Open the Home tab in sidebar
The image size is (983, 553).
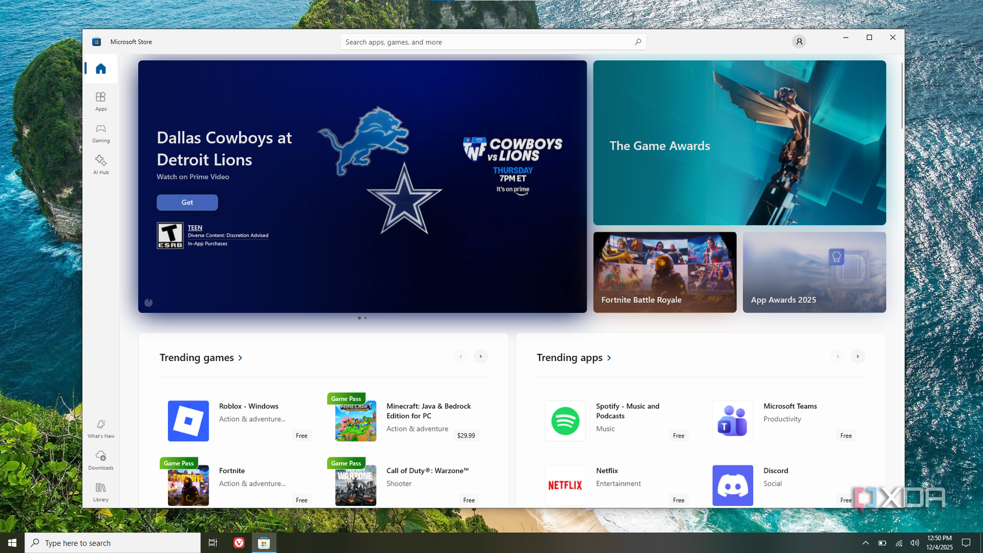(x=101, y=69)
